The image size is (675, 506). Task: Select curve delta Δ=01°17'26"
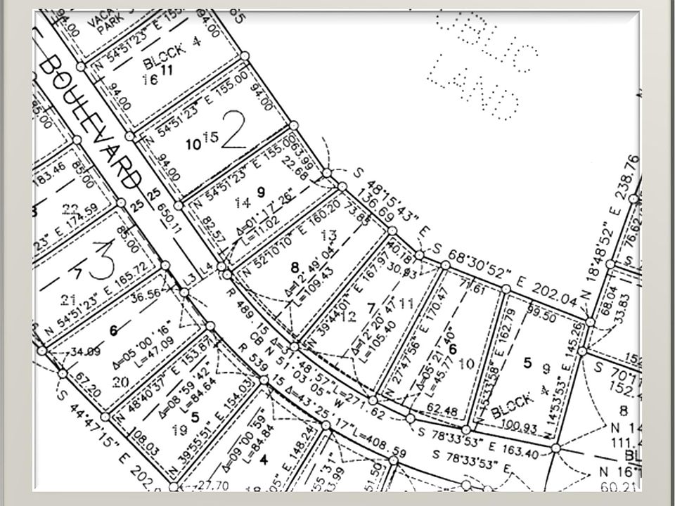point(266,212)
